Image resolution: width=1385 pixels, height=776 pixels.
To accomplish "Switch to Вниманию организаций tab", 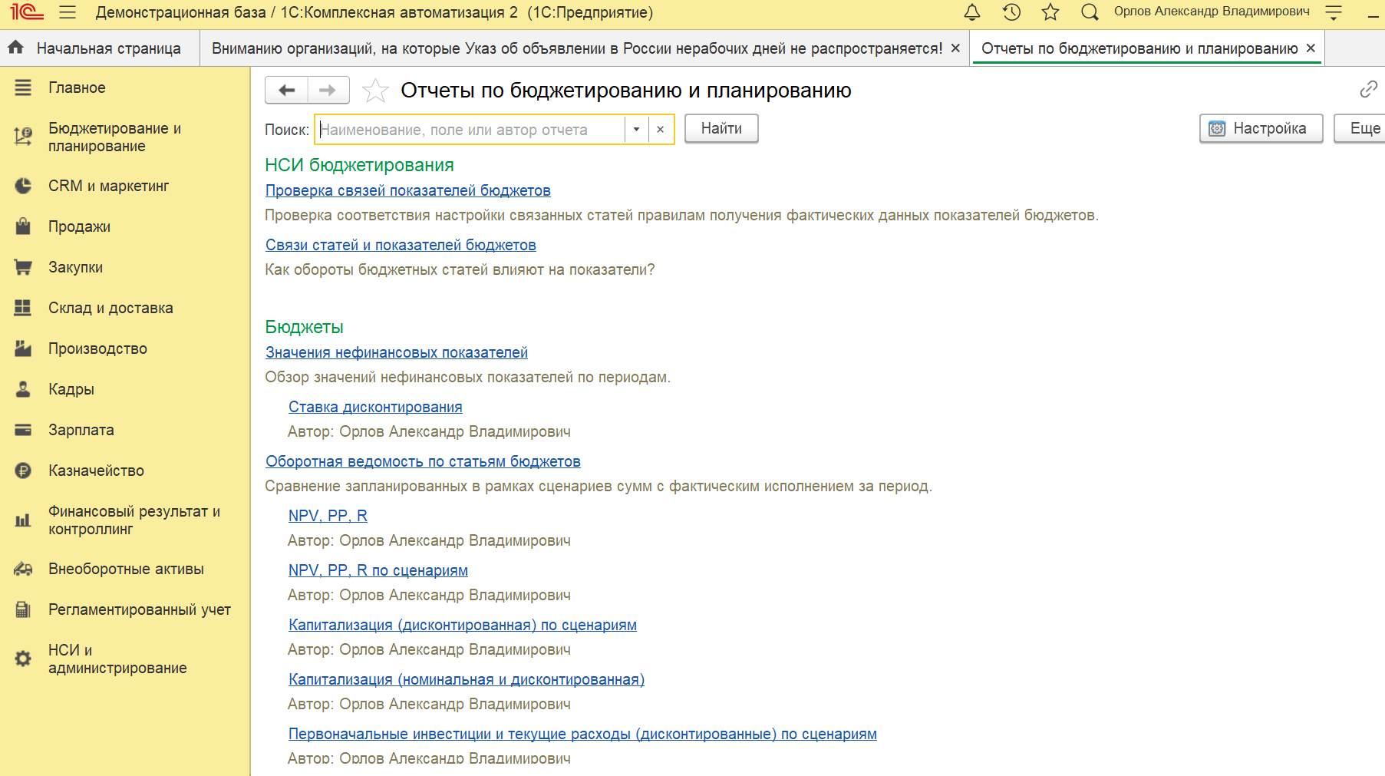I will pos(577,48).
